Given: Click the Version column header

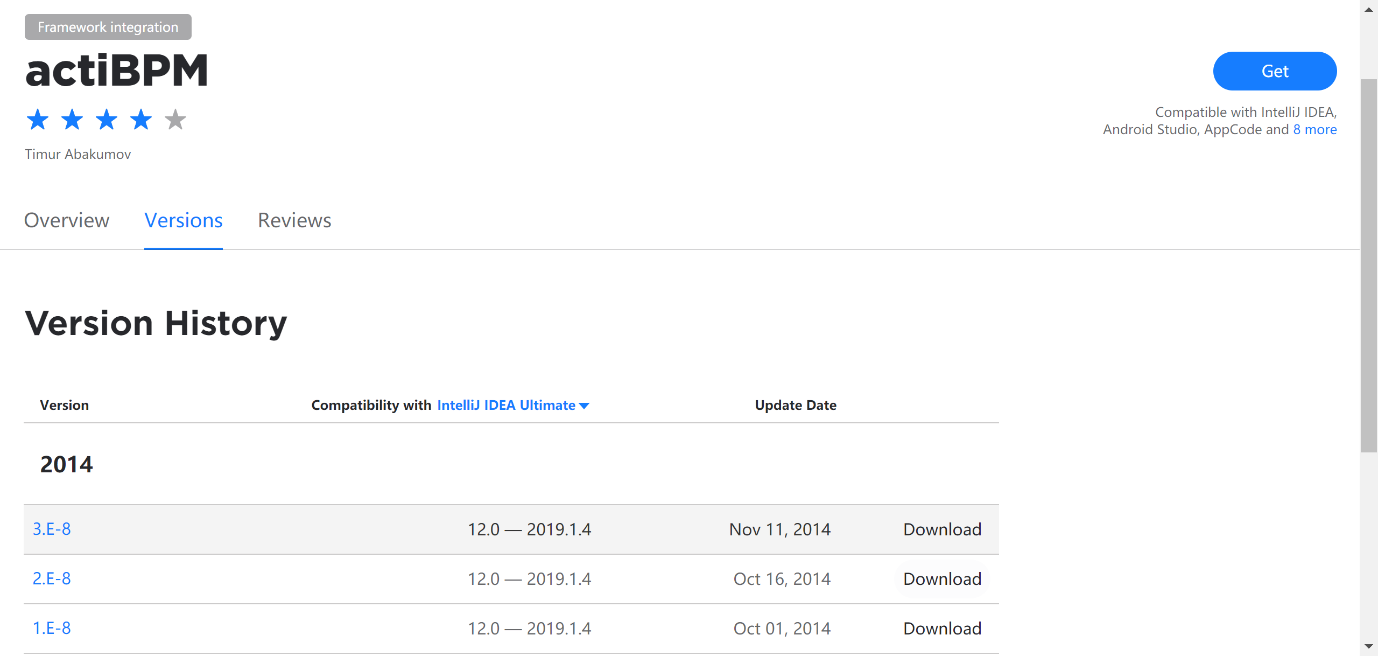Looking at the screenshot, I should 65,406.
